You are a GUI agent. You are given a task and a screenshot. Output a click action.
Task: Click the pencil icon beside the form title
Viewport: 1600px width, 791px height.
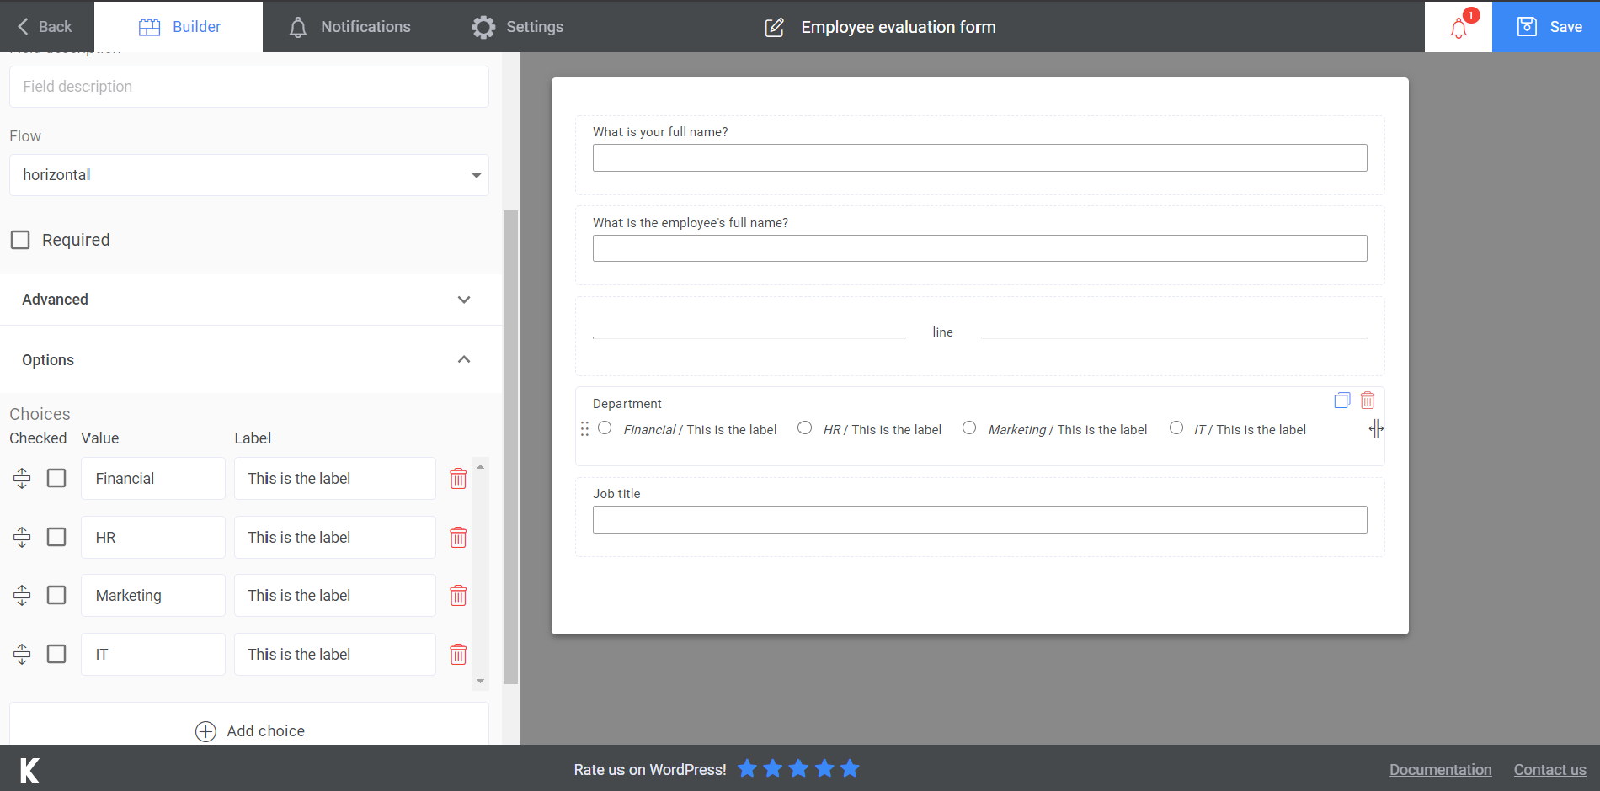773,27
